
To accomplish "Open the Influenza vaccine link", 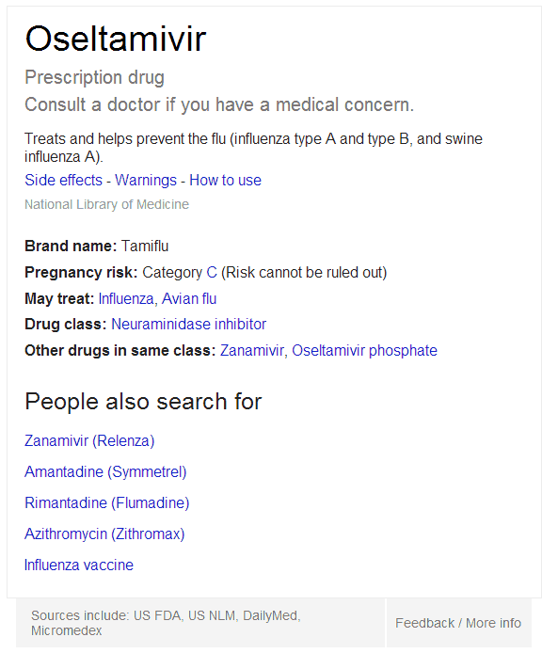I will point(79,565).
